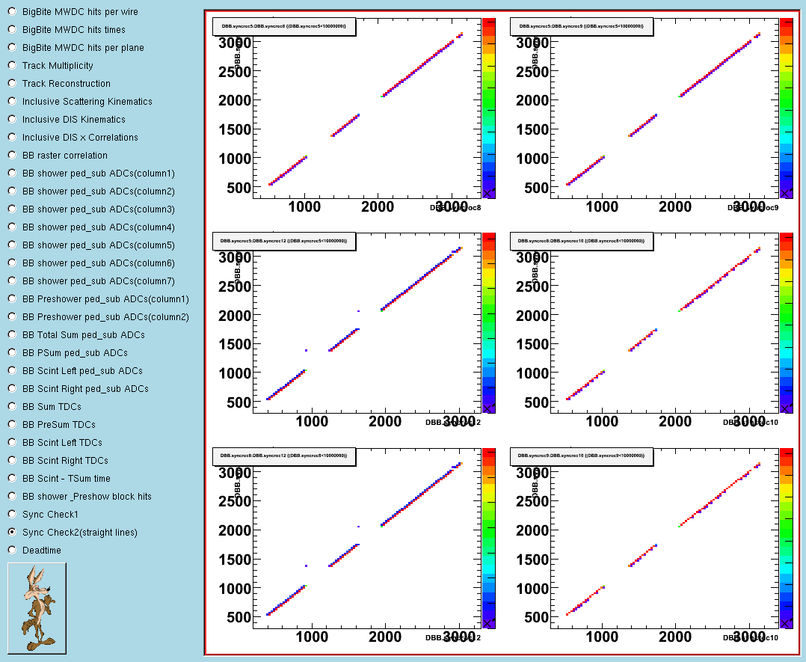Viewport: 806px width, 662px height.
Task: Click color palette of syncroc8:syncroc10 plot
Action: [787, 323]
